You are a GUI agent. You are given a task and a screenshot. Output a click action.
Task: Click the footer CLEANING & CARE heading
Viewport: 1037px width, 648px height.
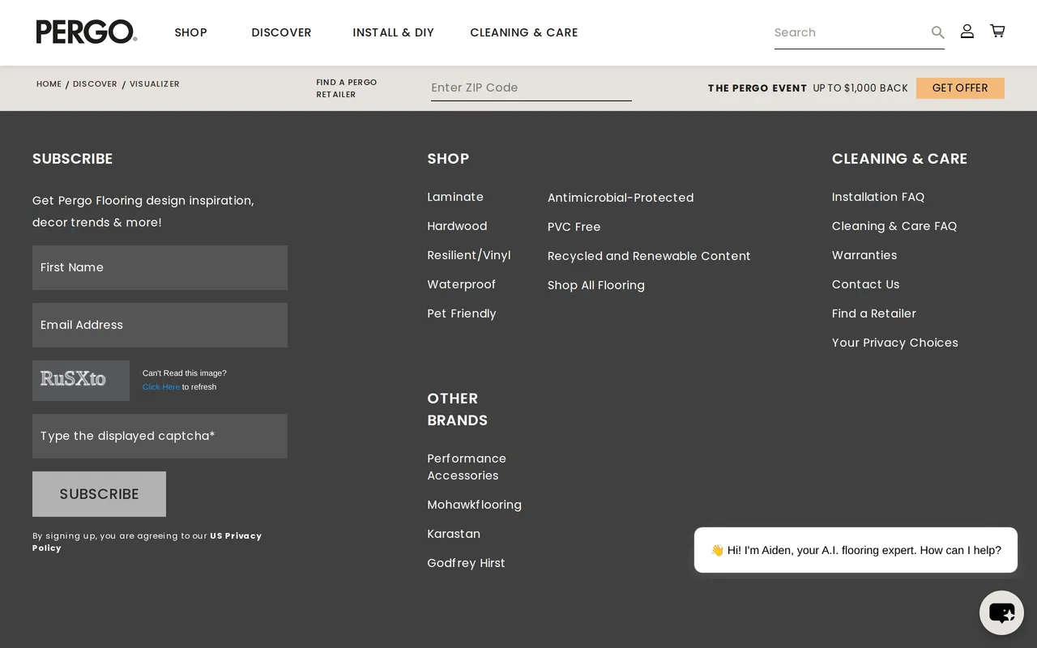point(899,159)
